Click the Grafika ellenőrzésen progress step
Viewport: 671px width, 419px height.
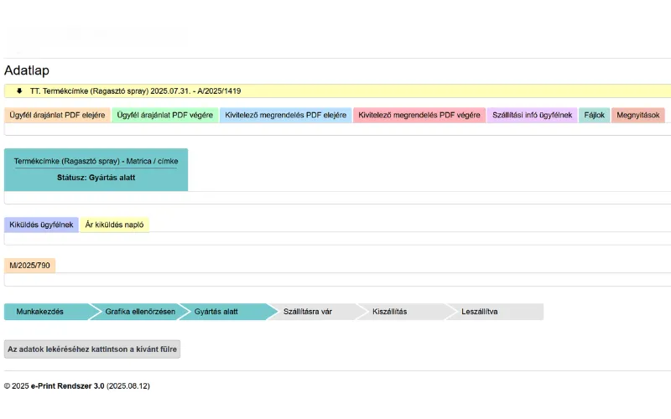(x=139, y=312)
